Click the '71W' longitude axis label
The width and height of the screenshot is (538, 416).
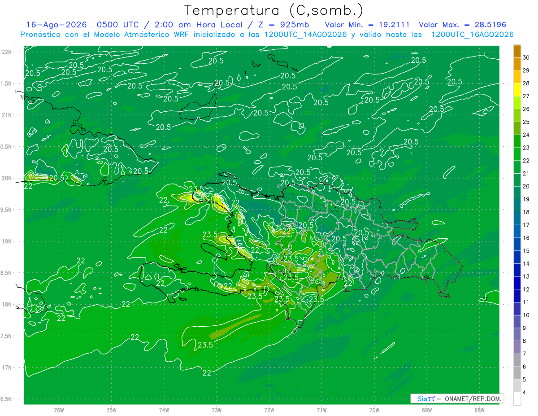point(321,410)
